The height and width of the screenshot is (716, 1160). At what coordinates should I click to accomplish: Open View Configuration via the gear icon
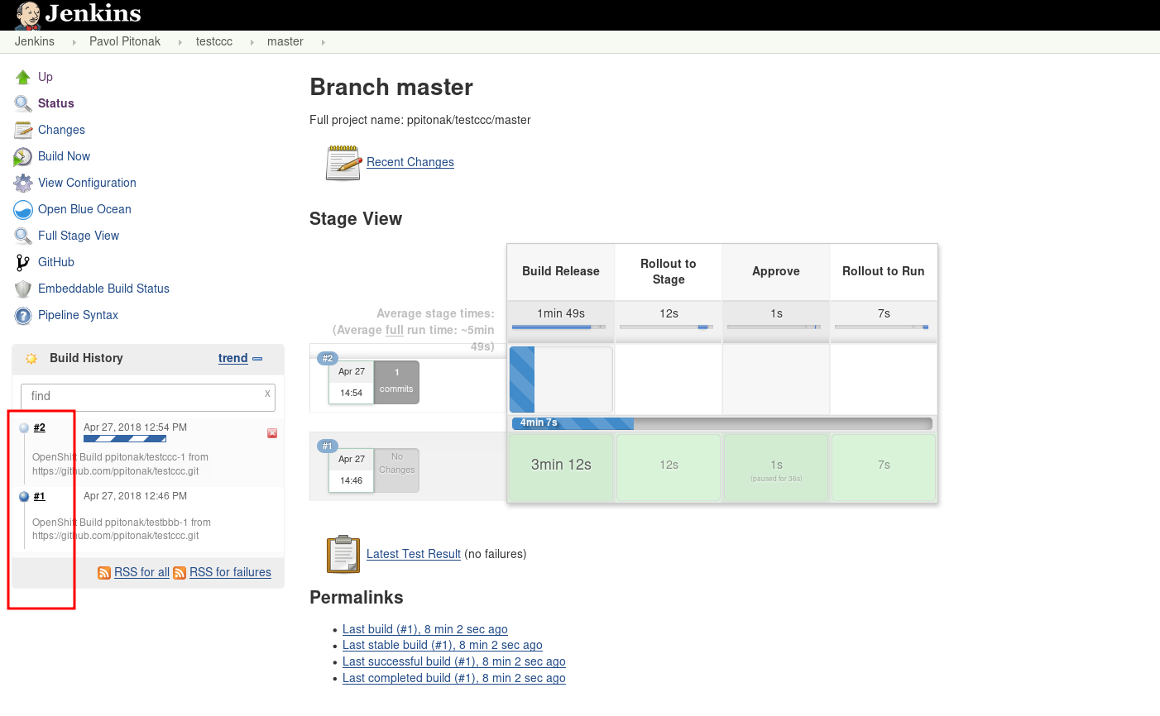click(23, 183)
